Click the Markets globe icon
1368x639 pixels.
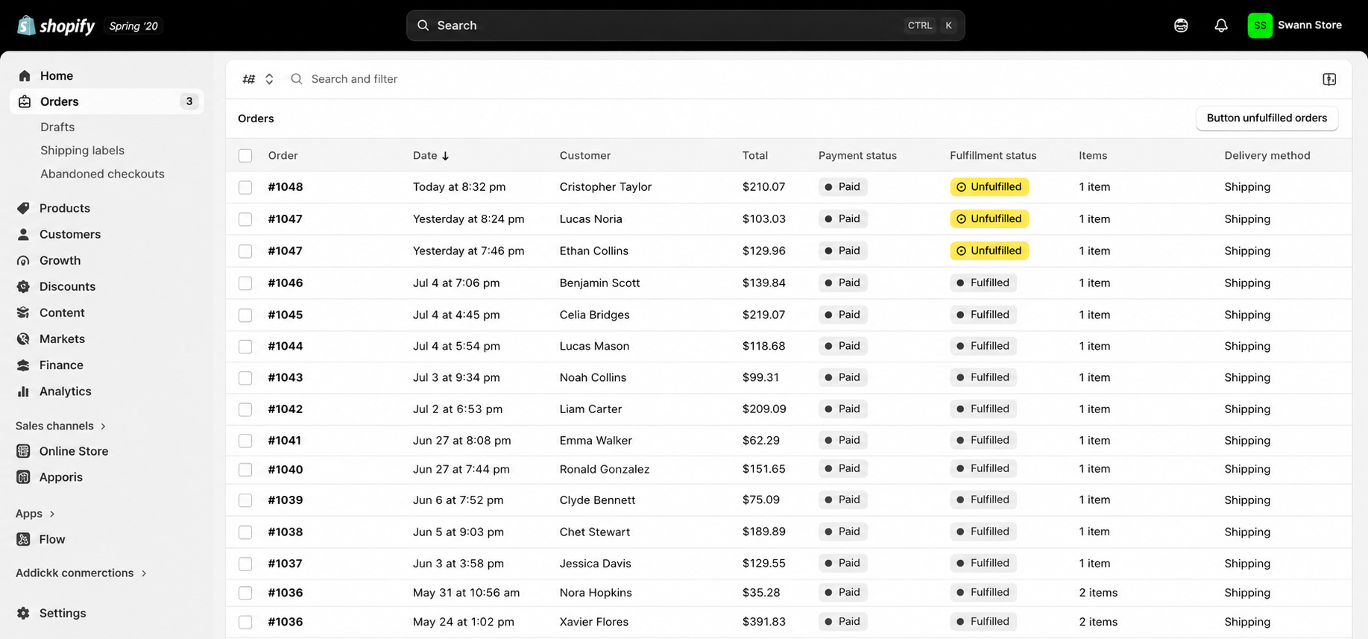pyautogui.click(x=24, y=339)
